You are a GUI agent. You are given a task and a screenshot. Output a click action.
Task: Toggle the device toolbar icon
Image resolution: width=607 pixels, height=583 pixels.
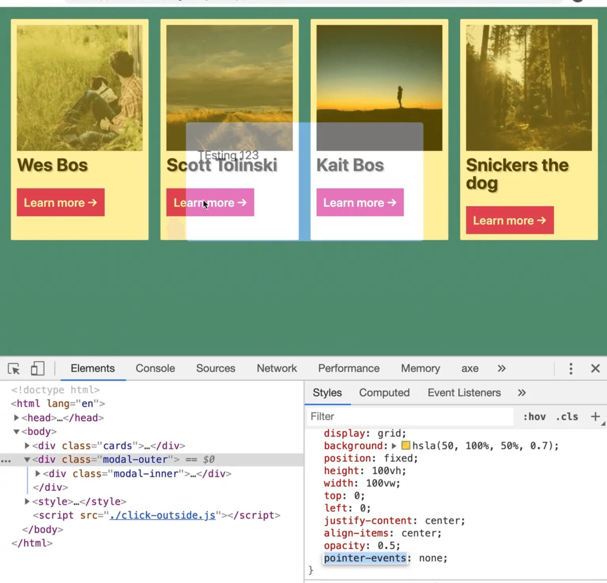click(37, 369)
